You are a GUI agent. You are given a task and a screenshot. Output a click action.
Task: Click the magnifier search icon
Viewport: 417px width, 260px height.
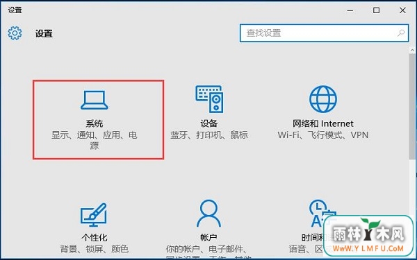[x=401, y=33]
